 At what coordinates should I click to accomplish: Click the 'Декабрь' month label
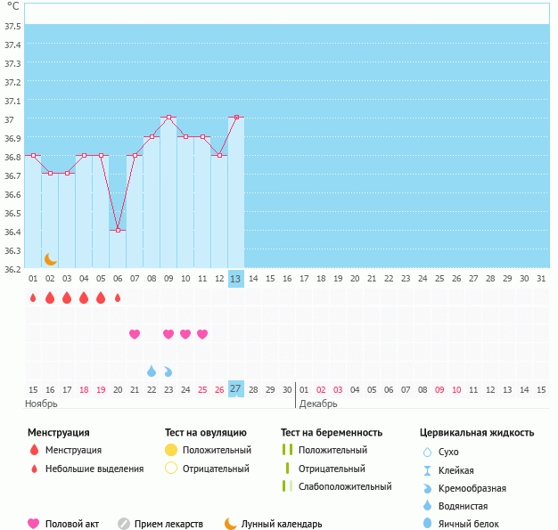tap(318, 404)
